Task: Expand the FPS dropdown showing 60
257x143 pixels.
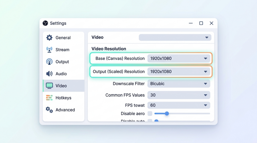Action: (x=179, y=105)
